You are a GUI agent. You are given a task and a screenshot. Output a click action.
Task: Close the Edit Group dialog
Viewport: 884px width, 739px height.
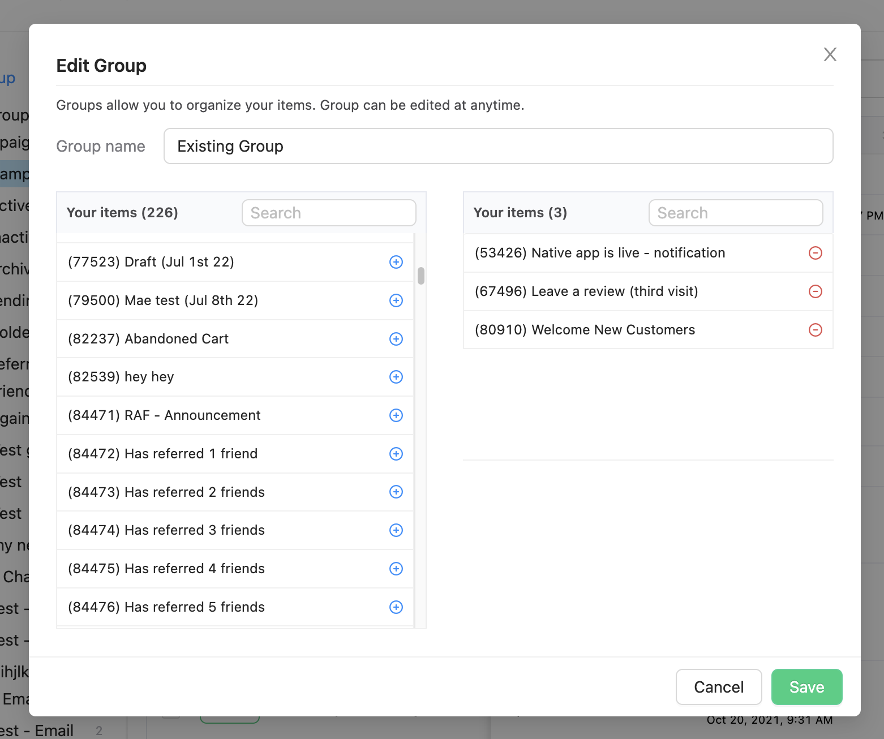coord(830,54)
